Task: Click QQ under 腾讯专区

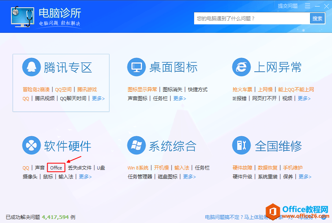Action: (26, 99)
